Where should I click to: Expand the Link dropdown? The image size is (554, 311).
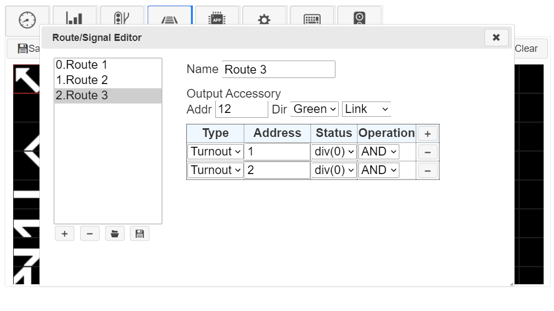366,109
